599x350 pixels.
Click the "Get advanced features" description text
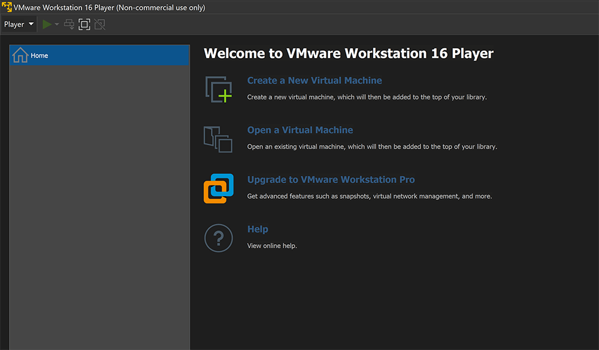pos(369,196)
